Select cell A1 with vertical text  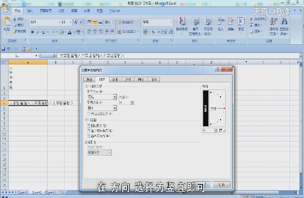click(x=28, y=77)
